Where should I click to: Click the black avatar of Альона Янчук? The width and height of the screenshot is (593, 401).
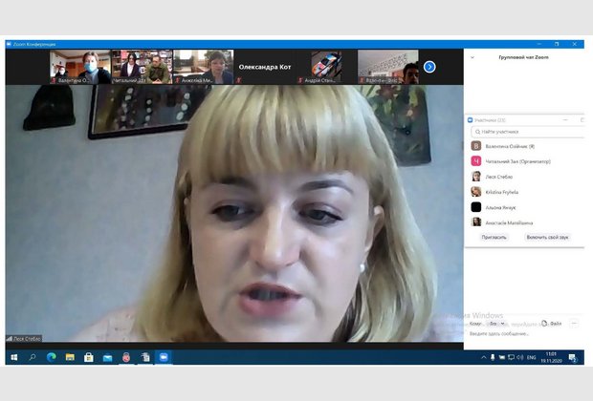coord(475,207)
